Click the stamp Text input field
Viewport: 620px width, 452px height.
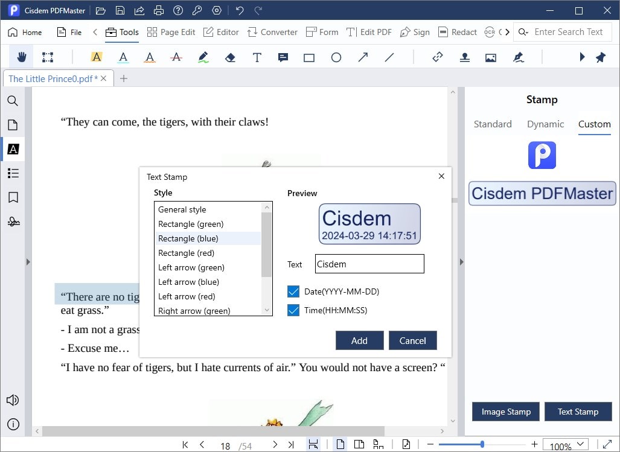[369, 264]
